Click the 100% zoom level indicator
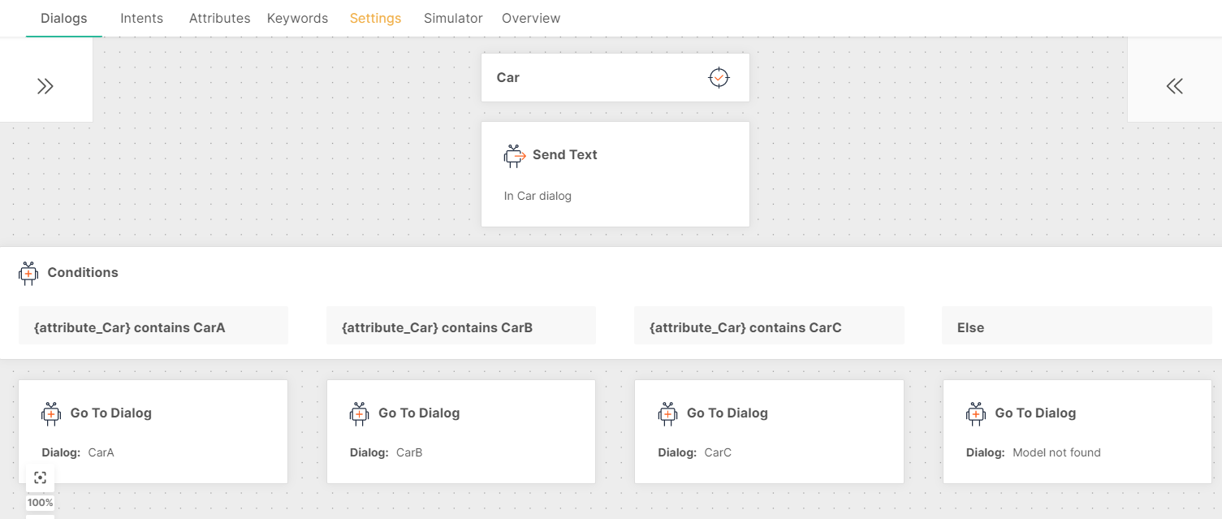Screen dimensions: 1222x519 click(x=41, y=503)
